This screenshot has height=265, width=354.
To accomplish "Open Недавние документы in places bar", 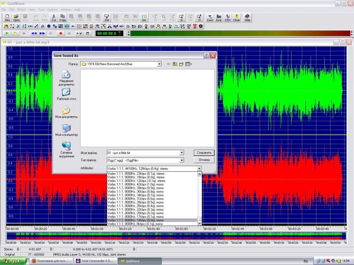I will click(66, 78).
